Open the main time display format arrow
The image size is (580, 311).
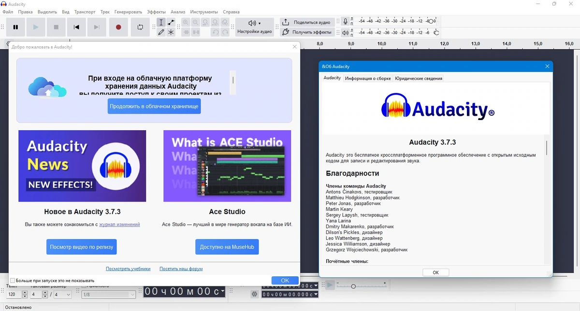point(222,291)
